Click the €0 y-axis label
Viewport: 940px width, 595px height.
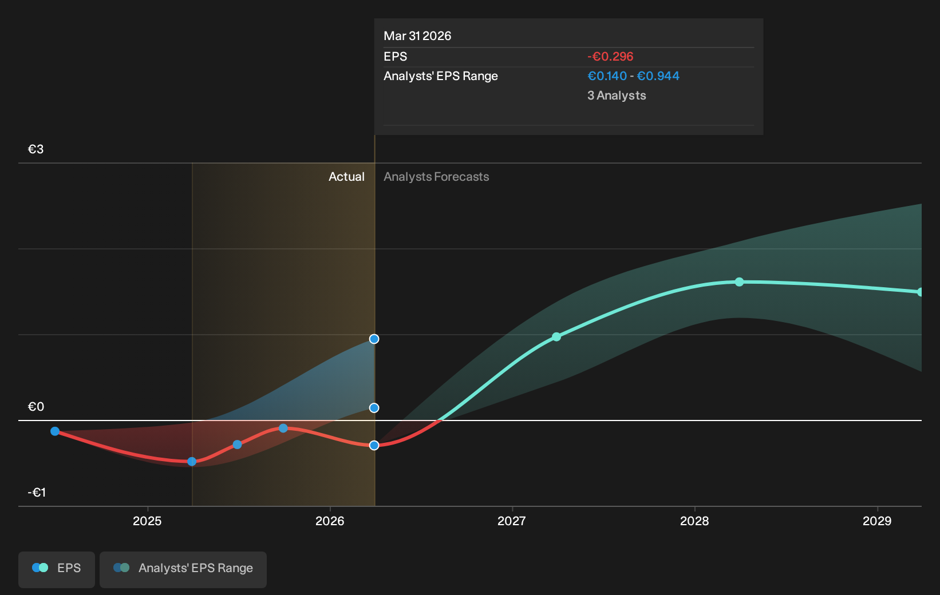pos(36,407)
